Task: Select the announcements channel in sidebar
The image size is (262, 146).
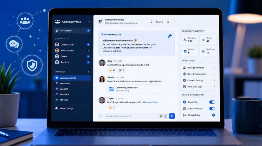Action: pyautogui.click(x=72, y=78)
